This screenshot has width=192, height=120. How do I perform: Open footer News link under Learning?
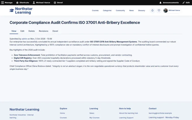pos(92,113)
